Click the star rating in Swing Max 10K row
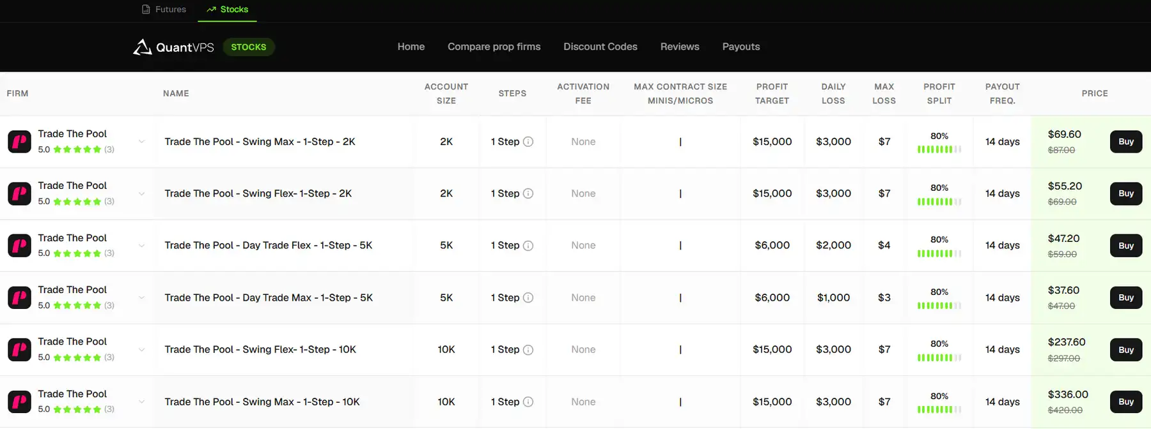This screenshot has height=429, width=1151. point(77,409)
